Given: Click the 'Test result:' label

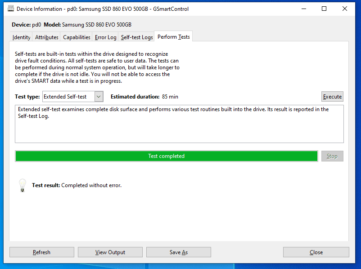Looking at the screenshot, I should click(46, 185).
